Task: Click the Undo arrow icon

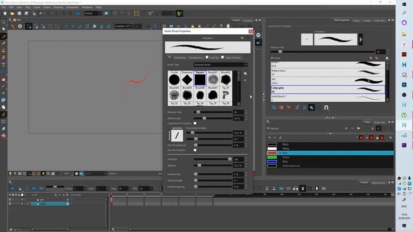Action: [41, 14]
